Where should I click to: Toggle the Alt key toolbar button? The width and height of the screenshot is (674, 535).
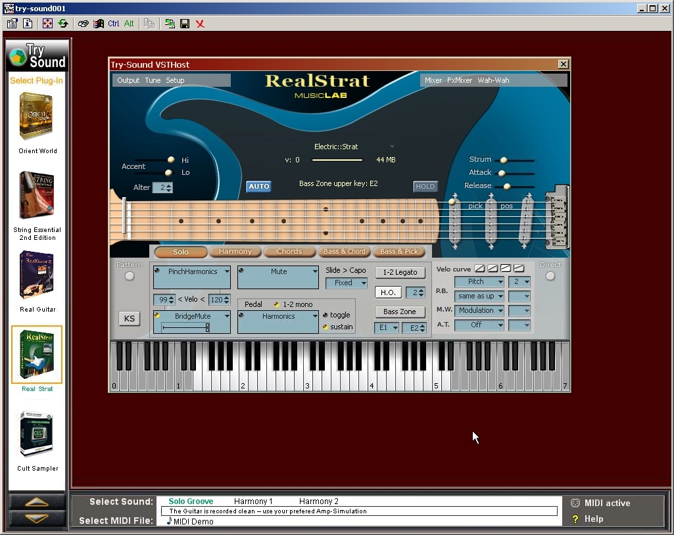[x=128, y=24]
